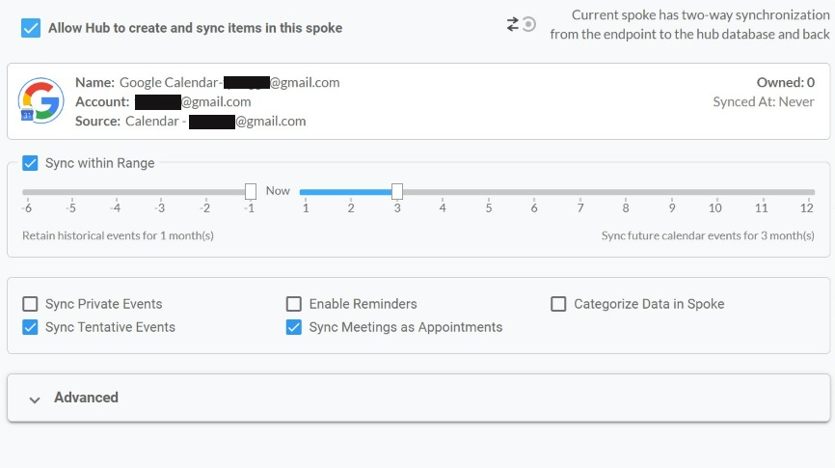Click the two-way synchronization description text
Viewport: 835px width, 468px height.
point(689,24)
